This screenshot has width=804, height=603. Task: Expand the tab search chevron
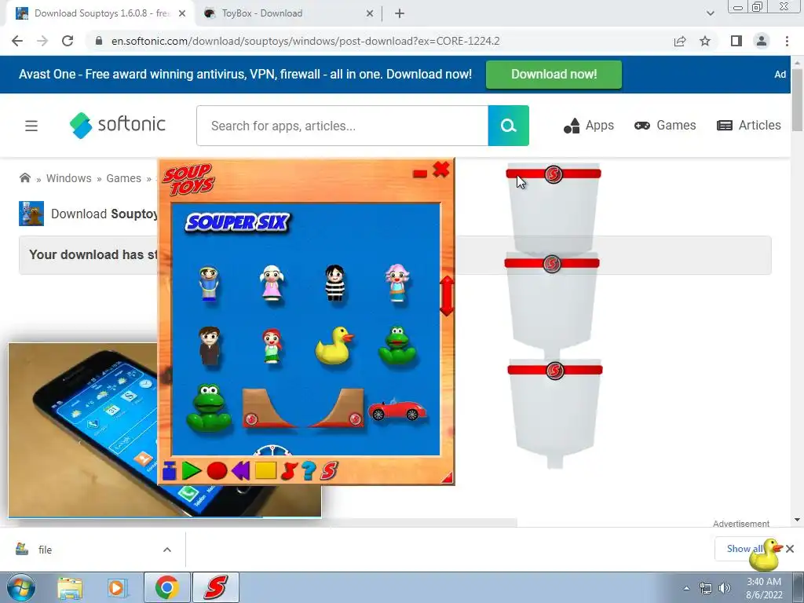click(710, 14)
